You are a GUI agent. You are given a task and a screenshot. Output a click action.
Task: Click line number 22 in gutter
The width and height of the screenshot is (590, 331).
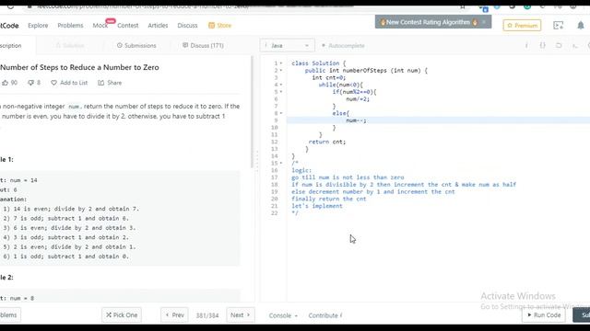click(275, 213)
